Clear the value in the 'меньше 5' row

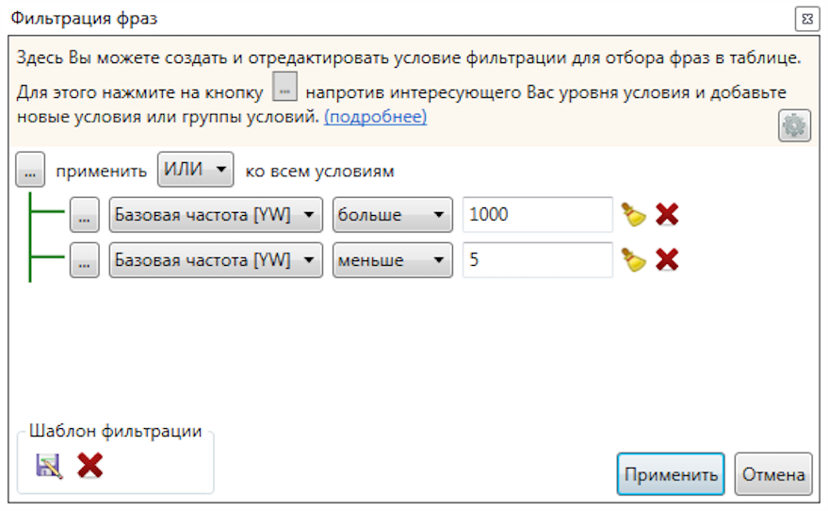point(631,259)
